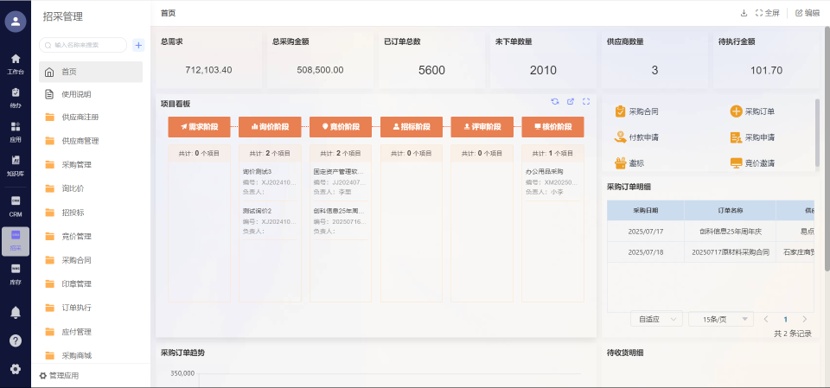
Task: Click the 询价阶段 stage button
Action: coord(270,127)
